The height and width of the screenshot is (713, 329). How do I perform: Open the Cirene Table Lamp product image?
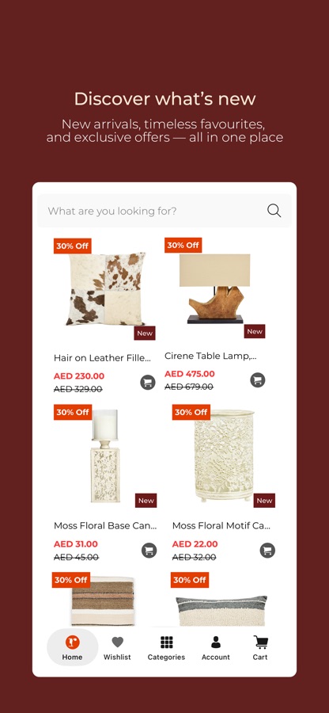pos(215,288)
